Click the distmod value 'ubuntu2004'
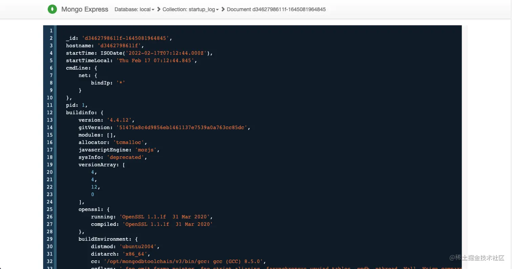The width and height of the screenshot is (512, 269). 138,247
